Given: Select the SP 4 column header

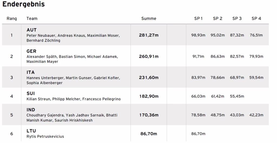Looking at the screenshot, I should tap(256, 19).
